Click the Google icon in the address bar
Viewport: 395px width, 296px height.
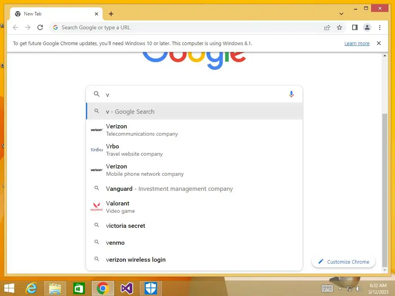coord(56,27)
